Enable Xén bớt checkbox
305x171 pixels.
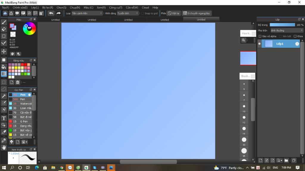pos(280,36)
